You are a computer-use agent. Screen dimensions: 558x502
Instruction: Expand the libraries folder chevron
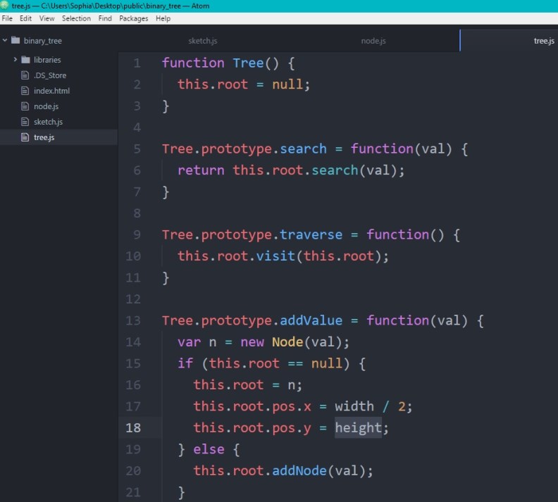15,59
